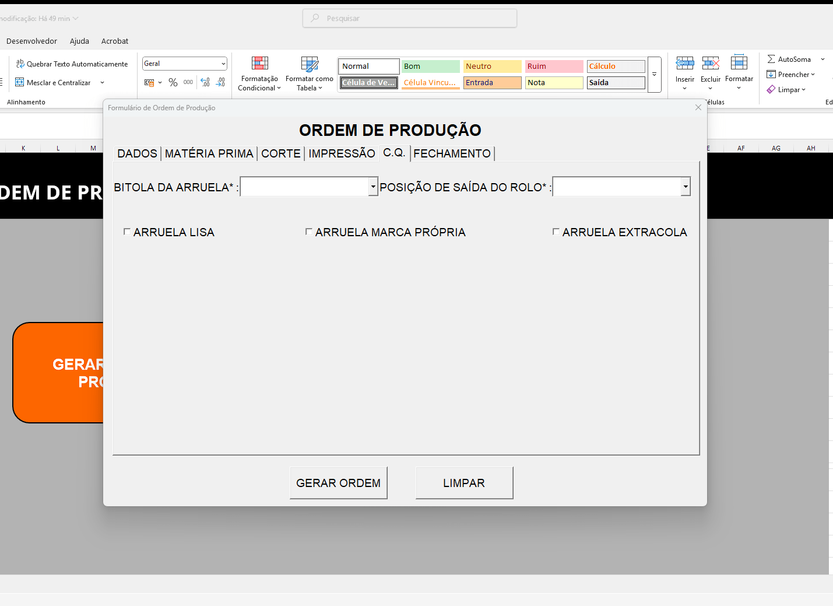The width and height of the screenshot is (833, 606).
Task: Apply Célula Vinculada style
Action: pyautogui.click(x=431, y=82)
